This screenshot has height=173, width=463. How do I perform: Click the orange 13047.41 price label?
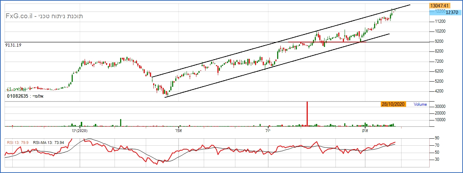[x=440, y=6]
